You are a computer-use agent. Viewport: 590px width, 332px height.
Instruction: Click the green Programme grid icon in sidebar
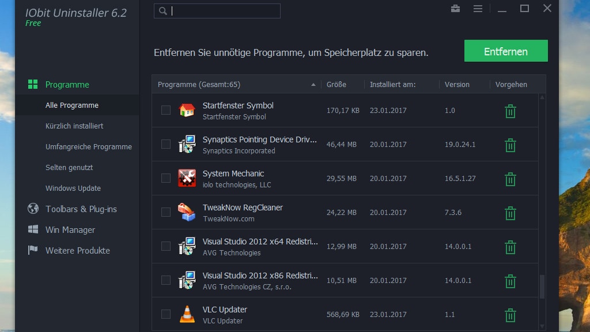coord(33,84)
